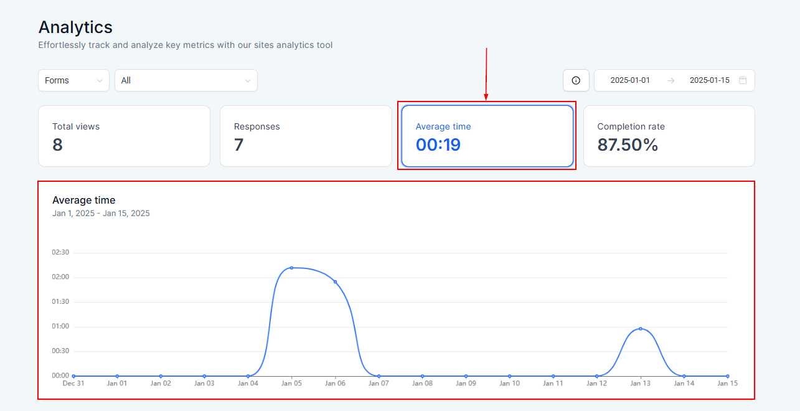The width and height of the screenshot is (800, 411).
Task: Edit the end date 2025-01-15
Action: 710,80
